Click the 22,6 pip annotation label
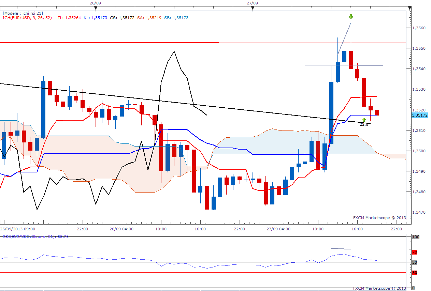 [x=364, y=124]
